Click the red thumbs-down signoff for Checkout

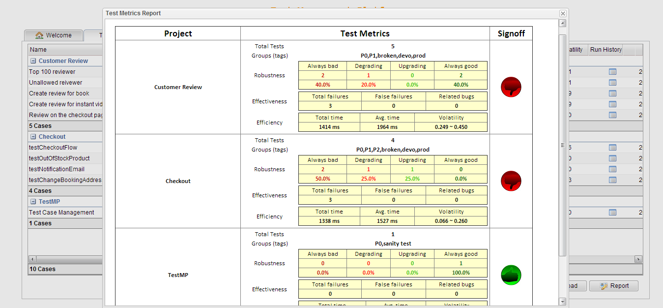[511, 181]
